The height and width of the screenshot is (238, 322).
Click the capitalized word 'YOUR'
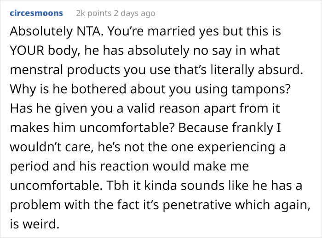[x=27, y=51]
